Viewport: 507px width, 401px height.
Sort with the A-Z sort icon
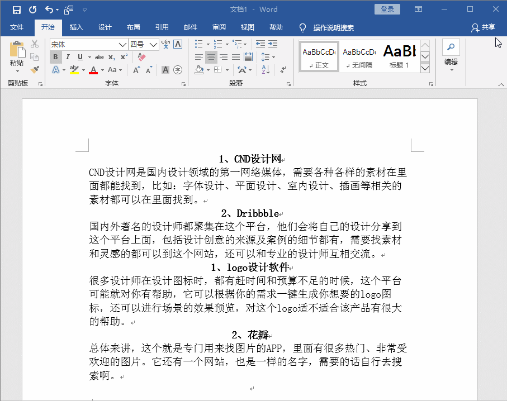click(x=266, y=70)
